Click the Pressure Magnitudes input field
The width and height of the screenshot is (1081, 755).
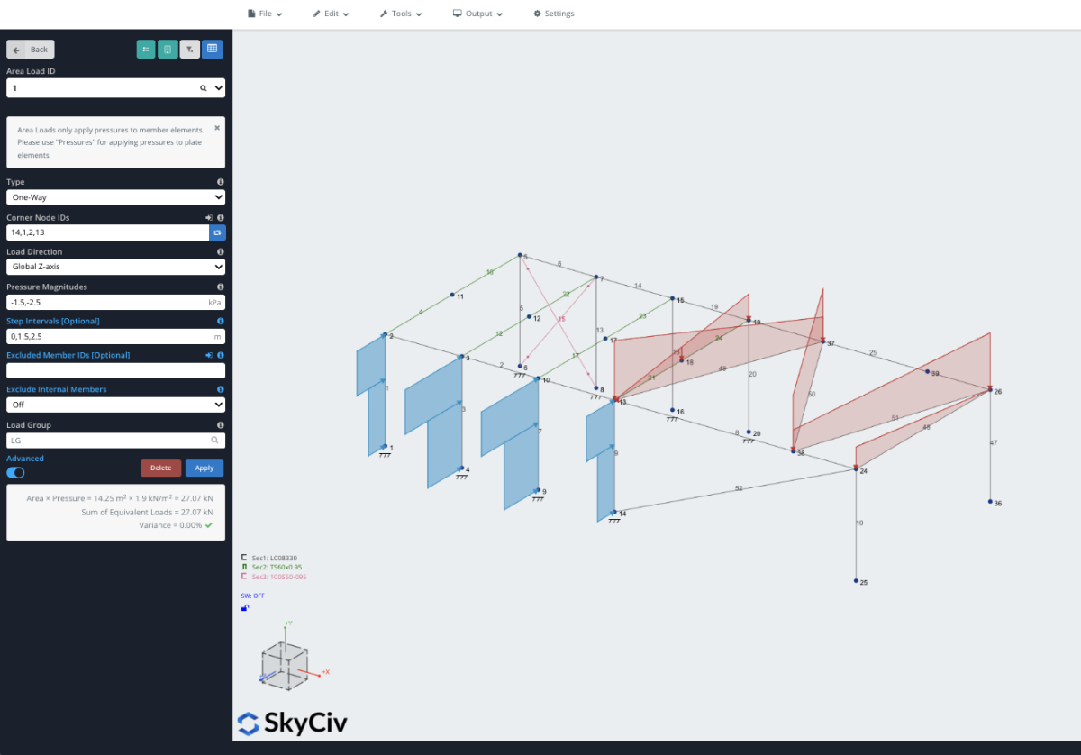pos(108,302)
